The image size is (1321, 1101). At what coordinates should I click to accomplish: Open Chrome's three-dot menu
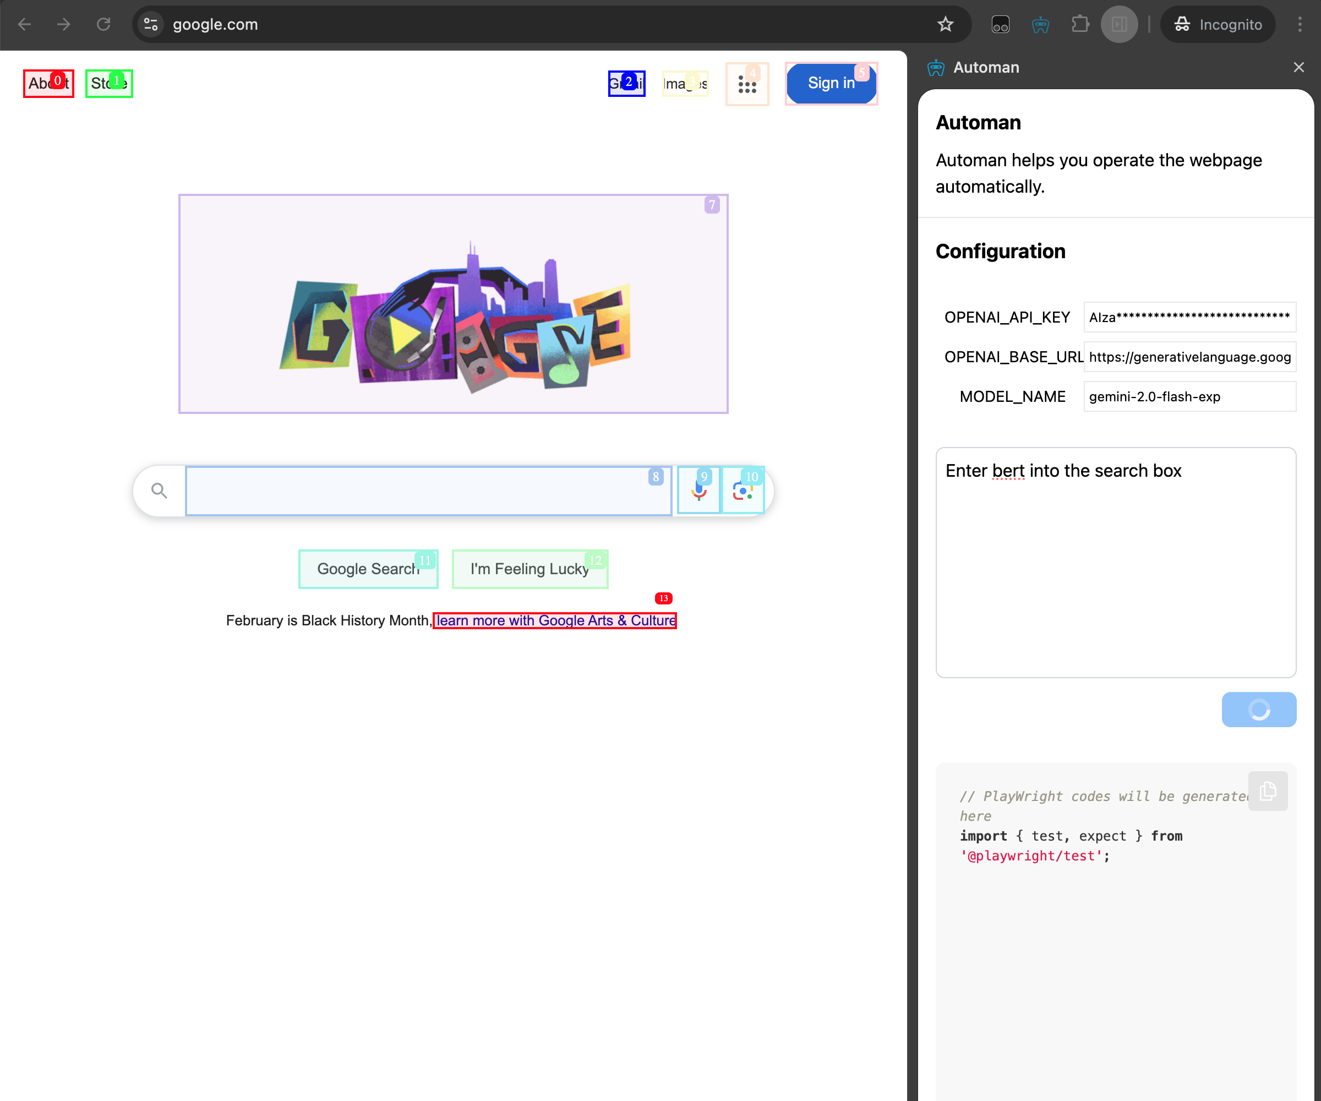1300,25
